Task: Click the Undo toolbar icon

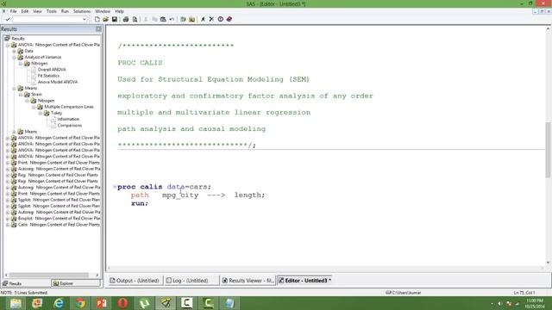Action: pos(172,19)
